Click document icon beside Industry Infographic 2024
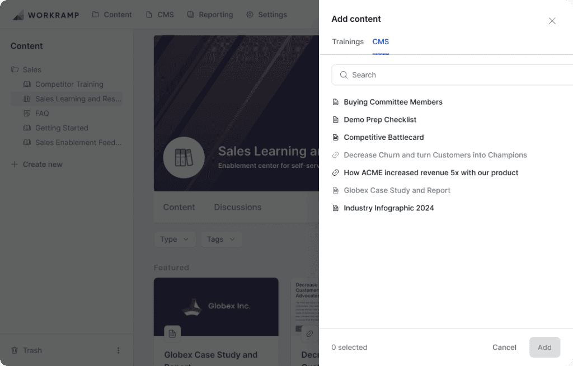The width and height of the screenshot is (573, 366). point(336,208)
